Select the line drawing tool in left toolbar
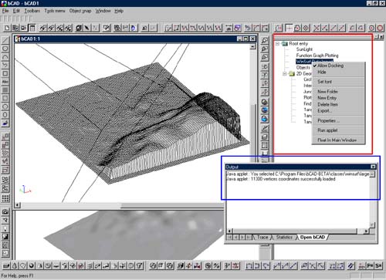This screenshot has height=280, width=386. point(5,40)
